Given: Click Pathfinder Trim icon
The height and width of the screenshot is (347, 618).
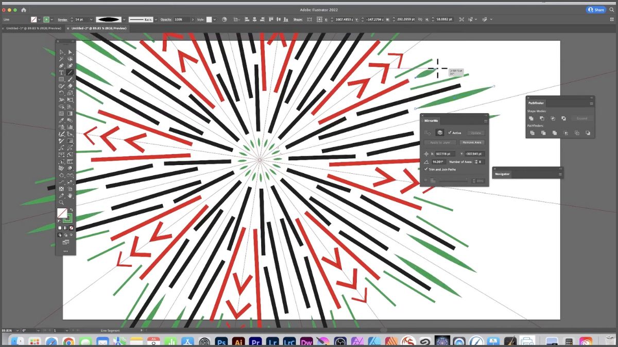Looking at the screenshot, I should (x=543, y=133).
